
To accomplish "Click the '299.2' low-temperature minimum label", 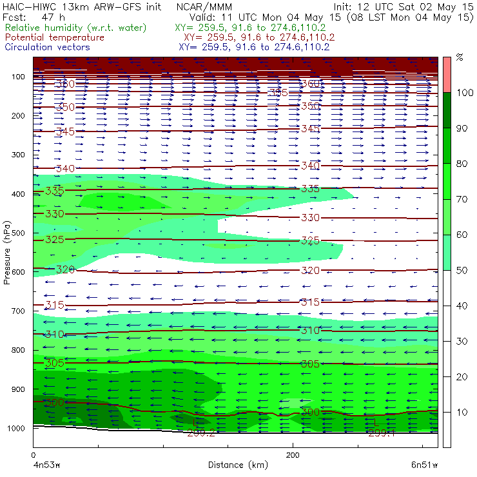I will [201, 433].
